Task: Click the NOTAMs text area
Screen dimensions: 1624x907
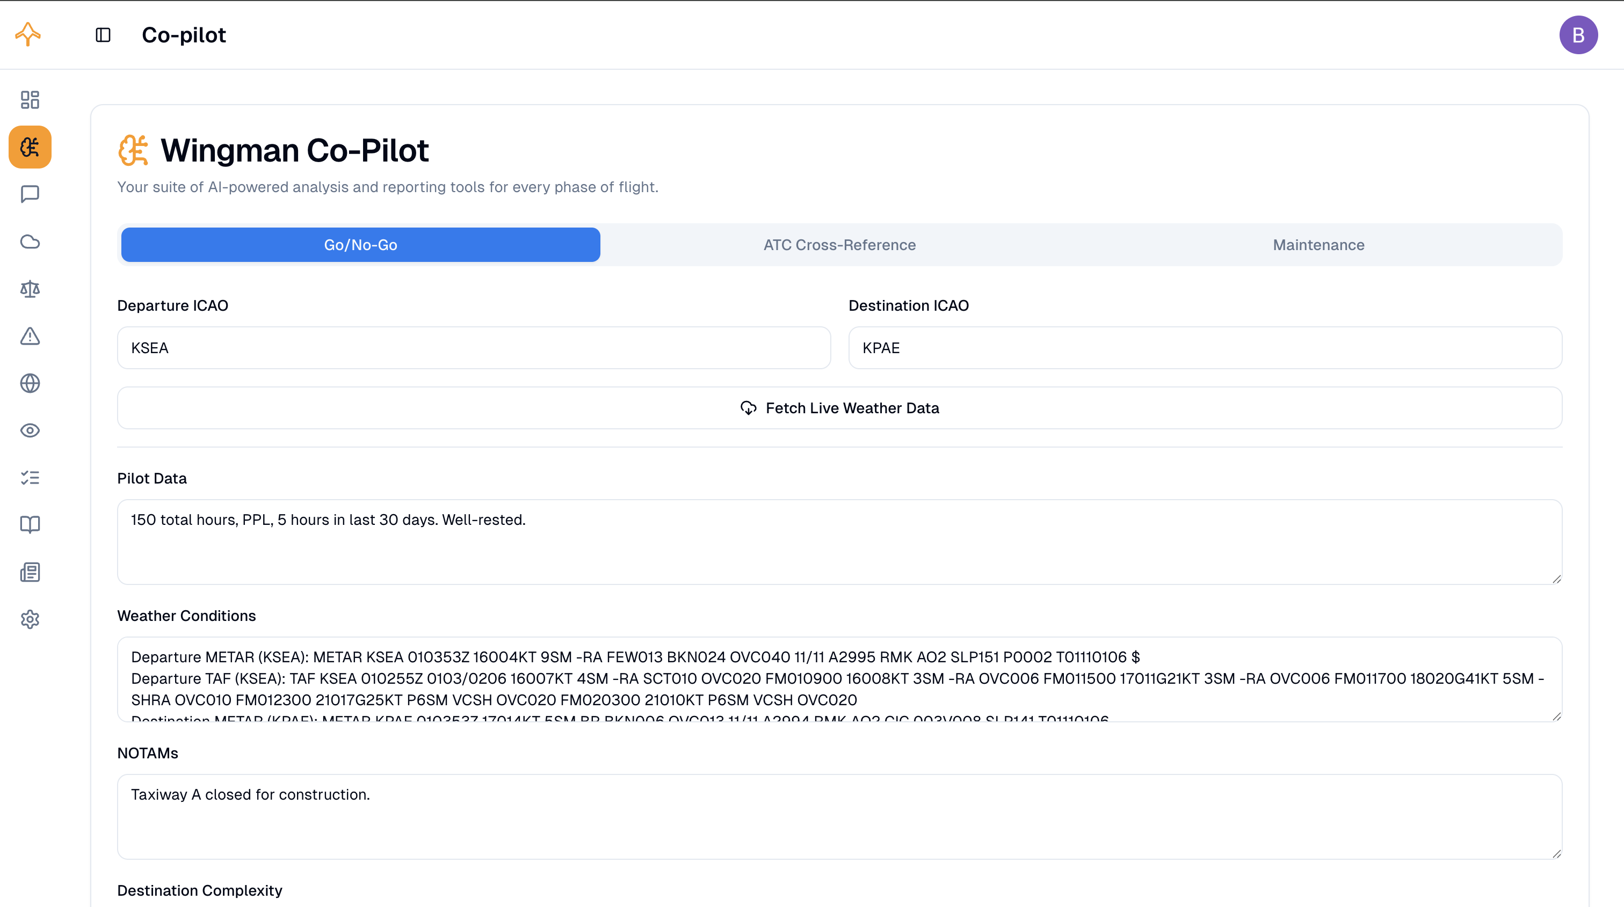Action: [x=839, y=816]
